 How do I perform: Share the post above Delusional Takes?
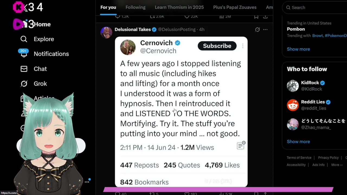[265, 17]
